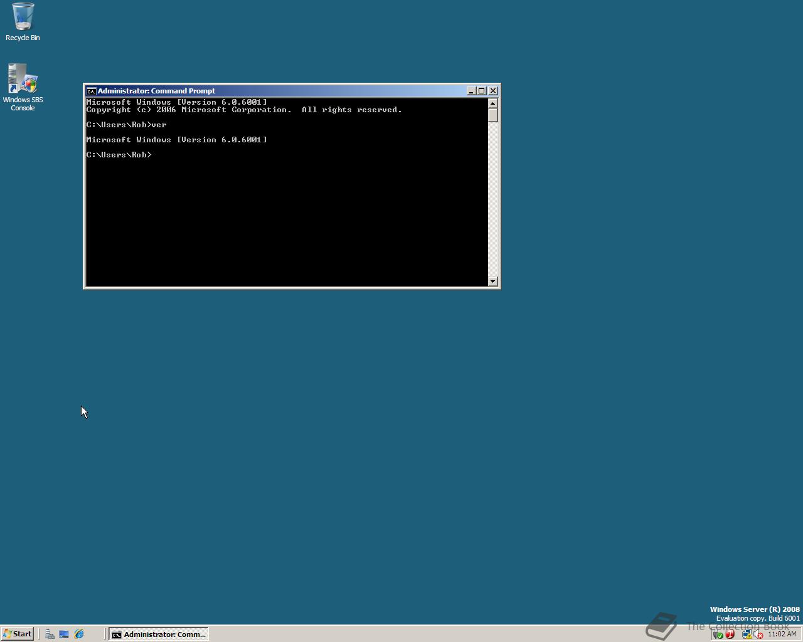Click the Command Prompt vertical scrollbar thumb
Screen dimensions: 803x642
[493, 115]
